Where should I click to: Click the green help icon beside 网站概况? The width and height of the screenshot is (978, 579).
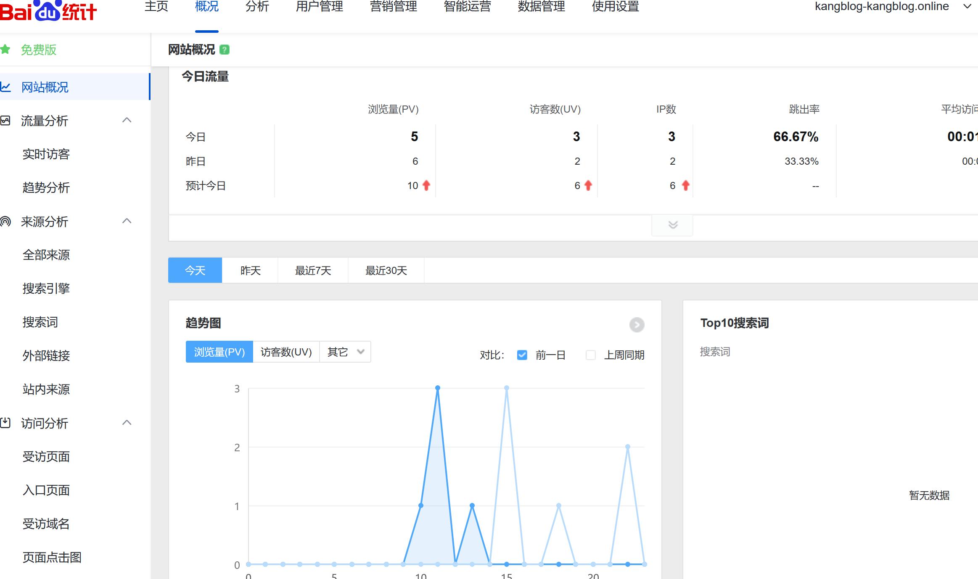pos(225,50)
